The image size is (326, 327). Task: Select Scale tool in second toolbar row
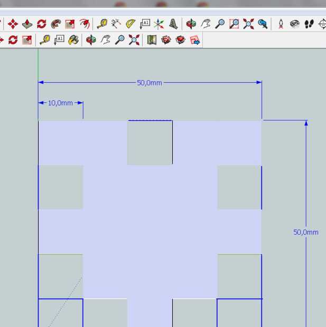click(x=27, y=40)
